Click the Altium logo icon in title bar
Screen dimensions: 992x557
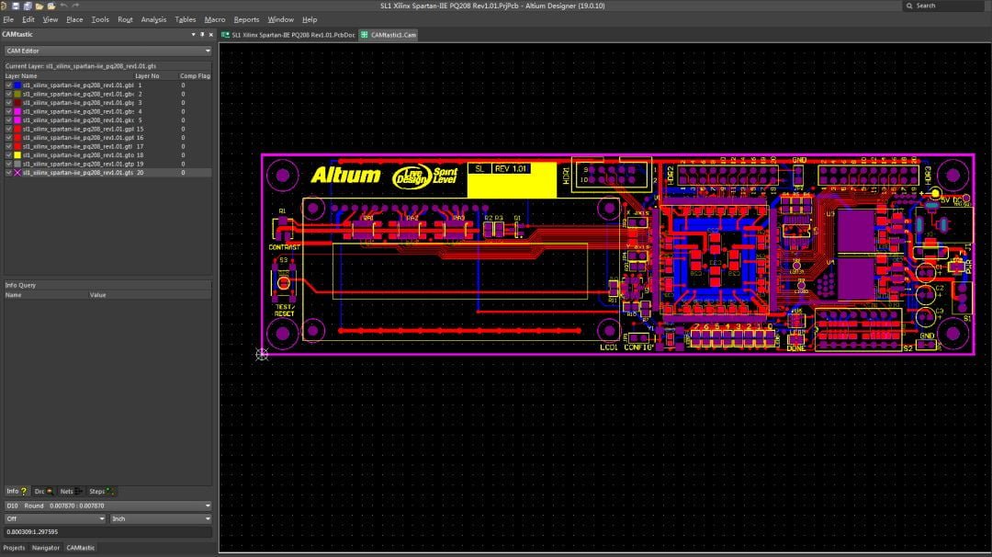(5, 6)
